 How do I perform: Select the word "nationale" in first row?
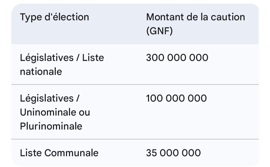click(x=41, y=72)
